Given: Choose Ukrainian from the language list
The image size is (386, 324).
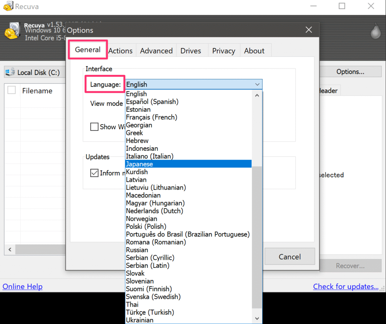Looking at the screenshot, I should (188, 320).
